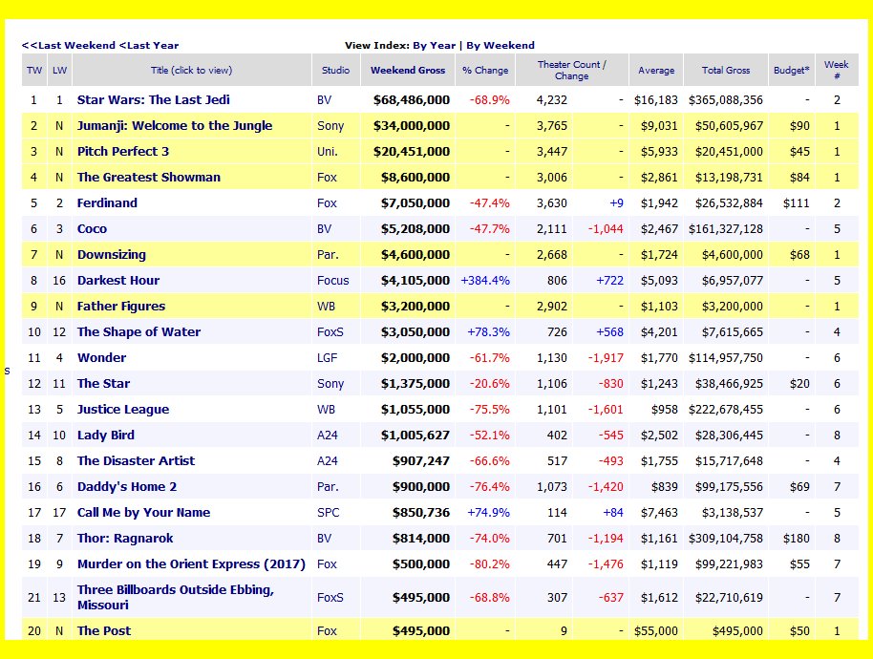Open the Ferdinand movie link
Screen dimensions: 873x659
coord(107,203)
